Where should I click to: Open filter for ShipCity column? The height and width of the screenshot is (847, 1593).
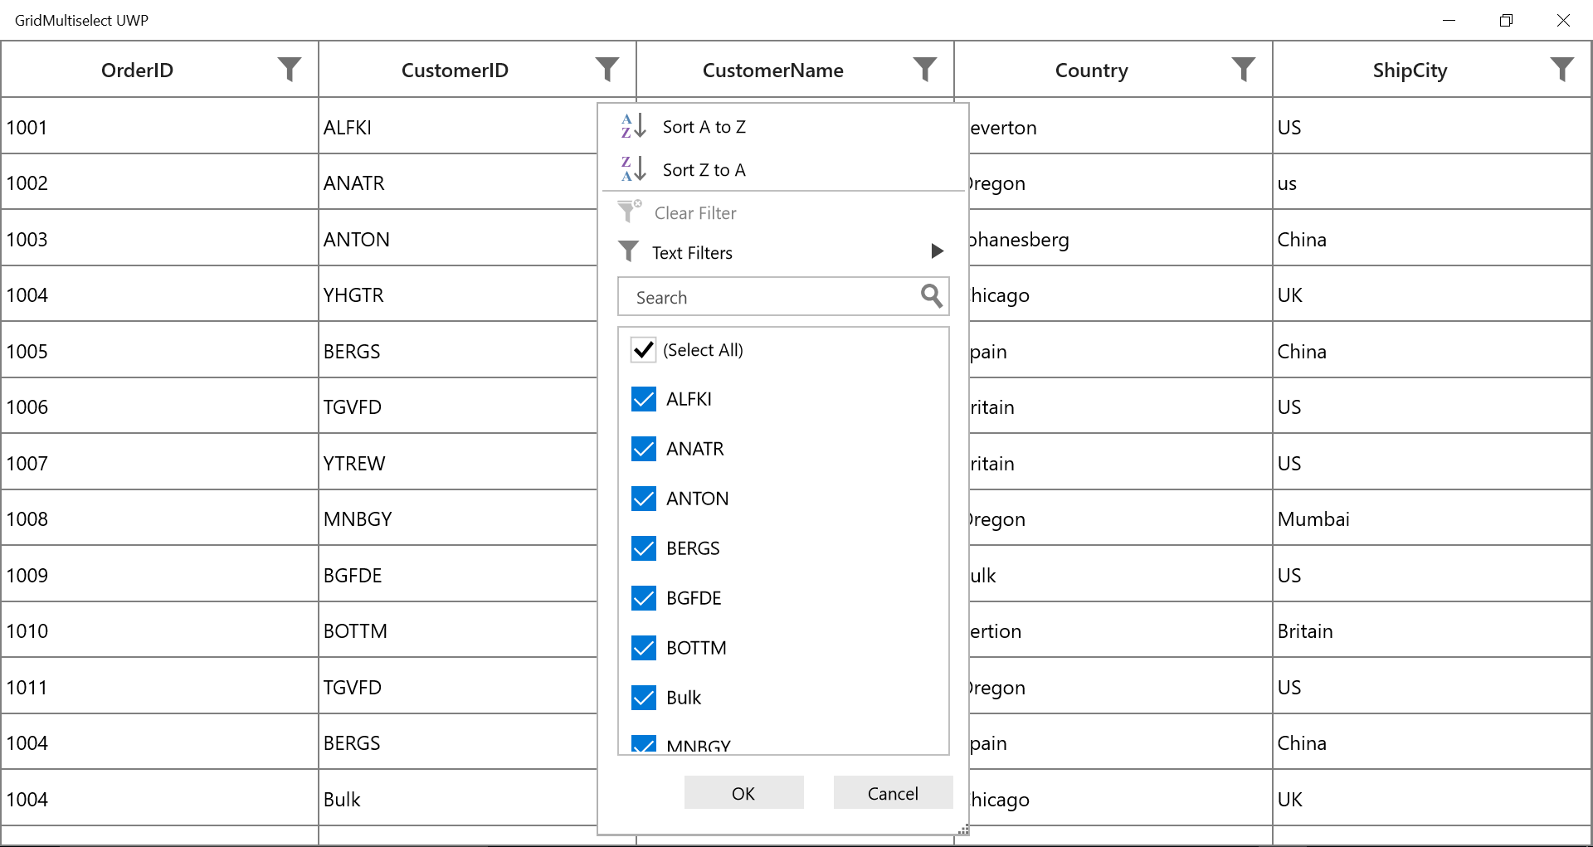[1561, 70]
